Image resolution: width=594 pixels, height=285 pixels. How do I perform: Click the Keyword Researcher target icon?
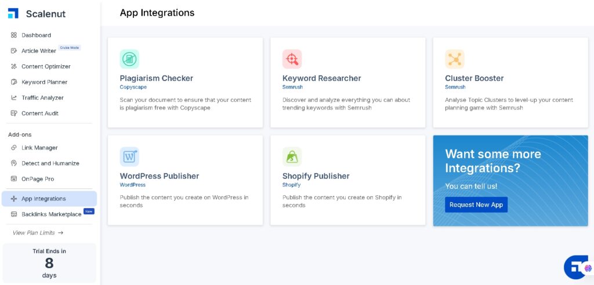[292, 59]
